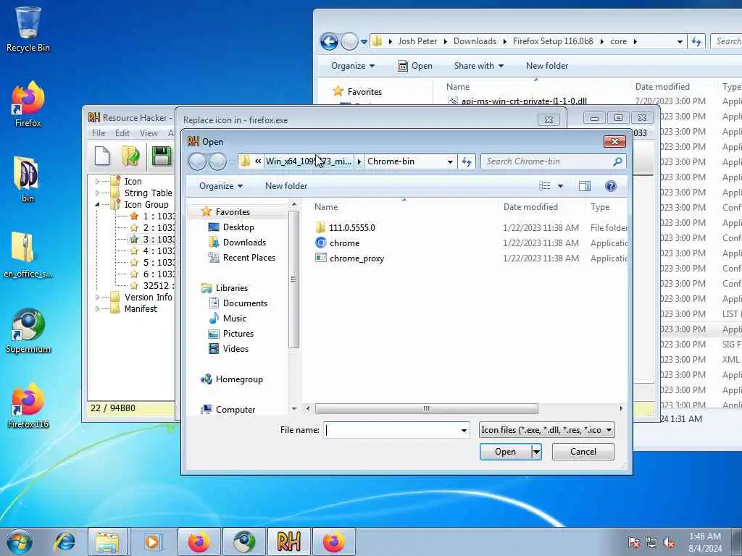Select the 111.0.5555.0 folder
Image resolution: width=742 pixels, height=556 pixels.
tap(351, 228)
